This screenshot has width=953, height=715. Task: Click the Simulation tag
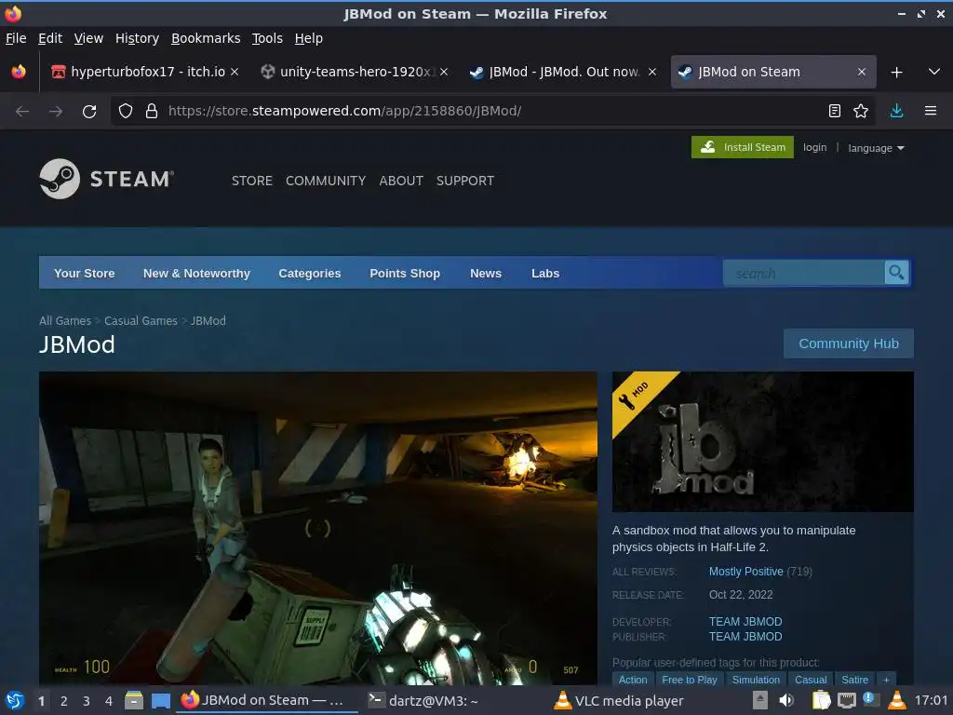(756, 680)
